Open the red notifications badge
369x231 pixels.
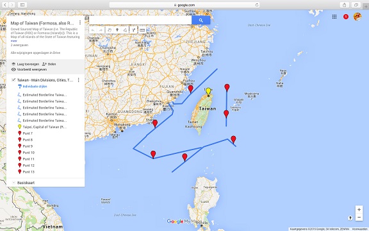click(346, 17)
